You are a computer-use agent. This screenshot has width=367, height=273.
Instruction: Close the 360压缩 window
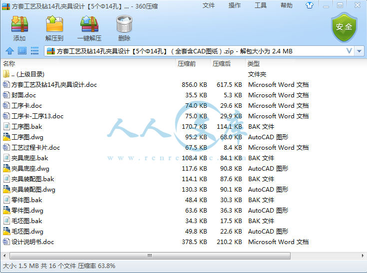(357, 5)
